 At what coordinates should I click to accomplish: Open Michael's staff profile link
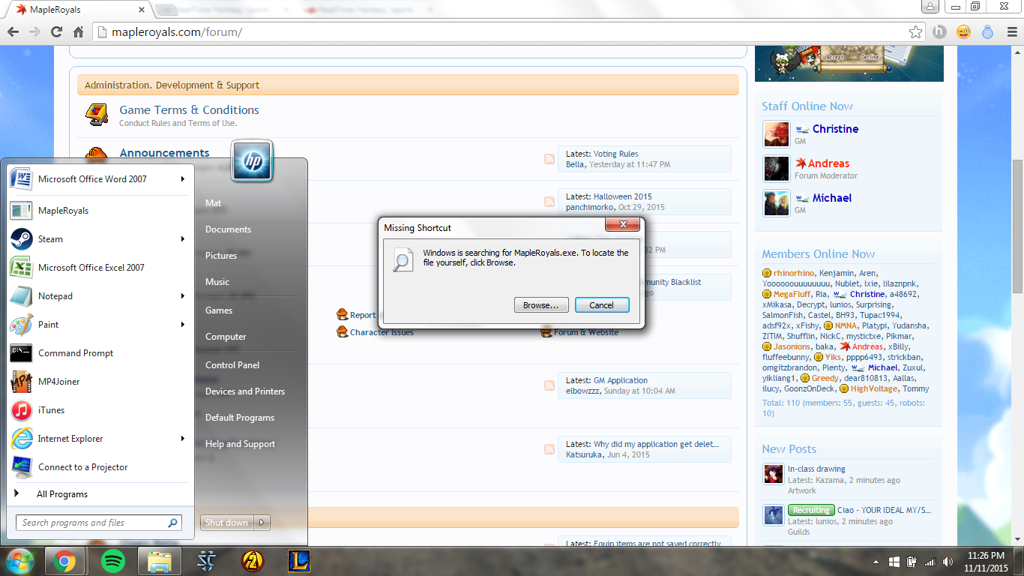pyautogui.click(x=832, y=198)
